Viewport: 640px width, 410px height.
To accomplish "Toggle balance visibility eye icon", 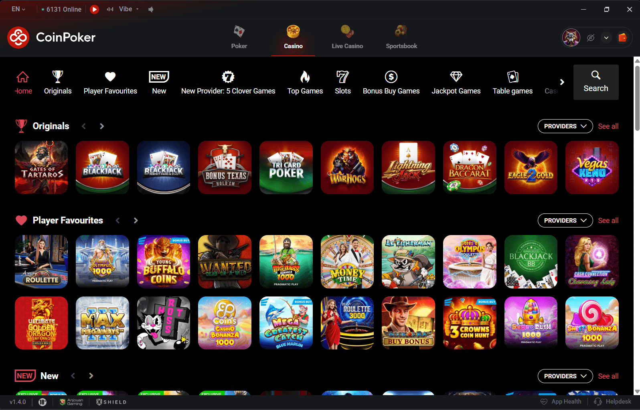I will tap(591, 38).
